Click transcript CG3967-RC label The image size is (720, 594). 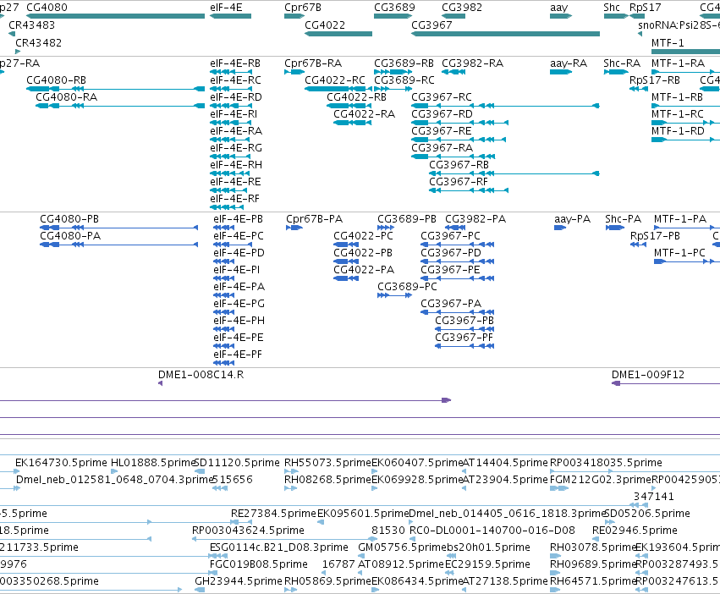(x=442, y=97)
